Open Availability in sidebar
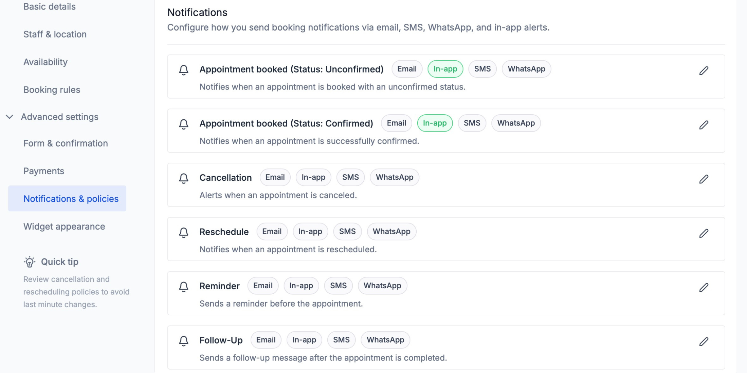 pos(45,62)
